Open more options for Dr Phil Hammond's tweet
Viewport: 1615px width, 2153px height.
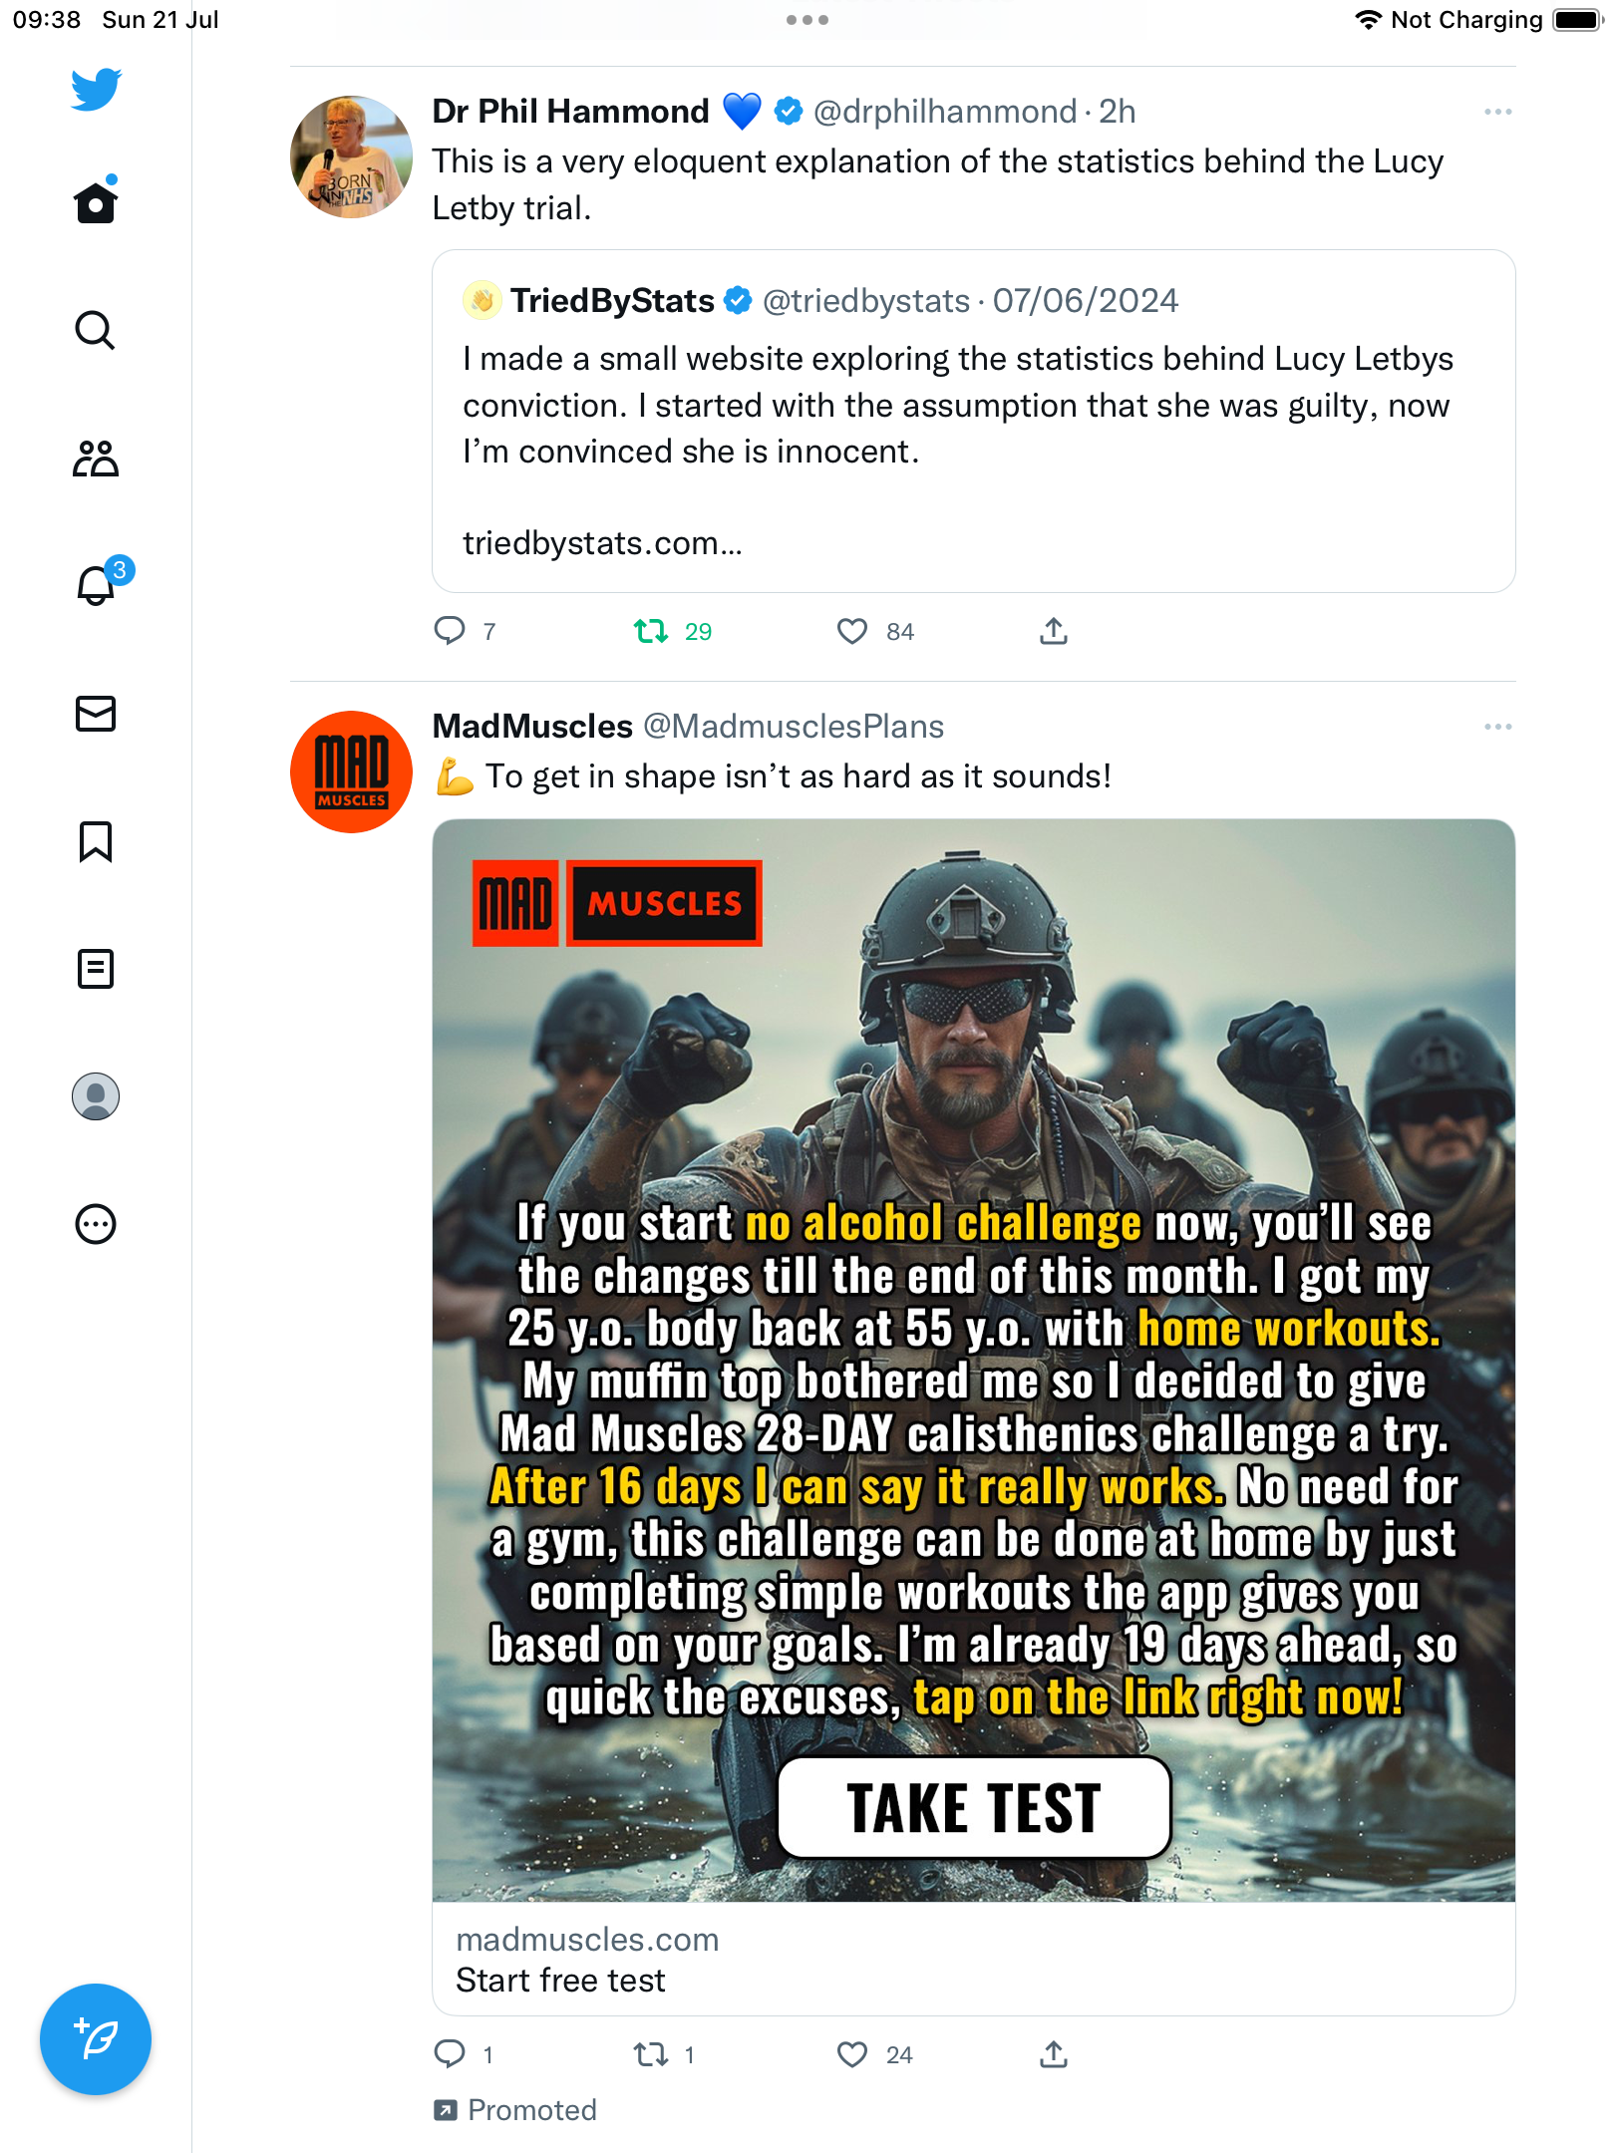tap(1497, 112)
